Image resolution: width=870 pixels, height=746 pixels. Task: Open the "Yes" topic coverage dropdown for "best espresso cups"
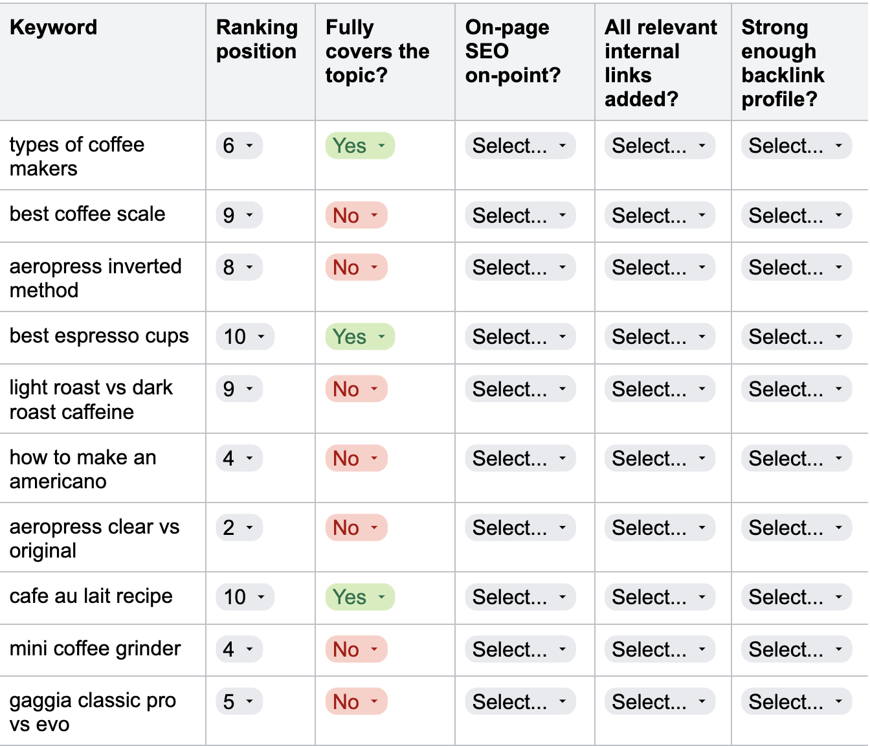click(x=359, y=337)
